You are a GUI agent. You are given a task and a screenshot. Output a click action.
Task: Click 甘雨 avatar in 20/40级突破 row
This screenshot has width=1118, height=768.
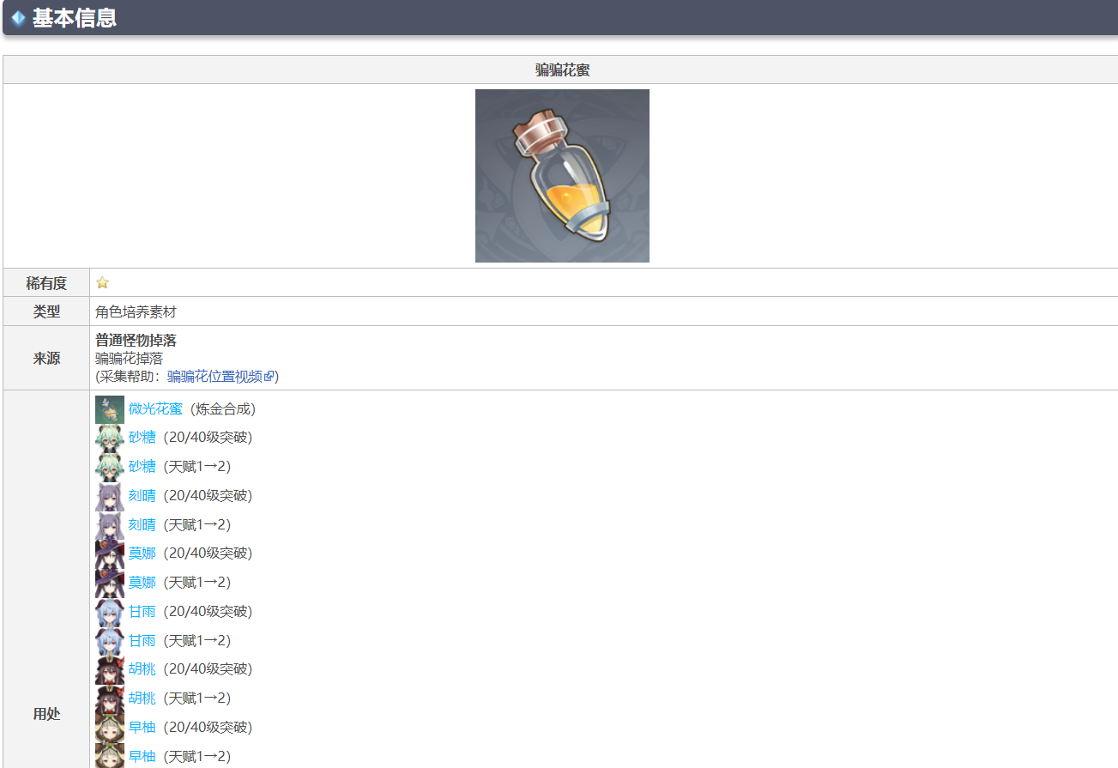(110, 613)
